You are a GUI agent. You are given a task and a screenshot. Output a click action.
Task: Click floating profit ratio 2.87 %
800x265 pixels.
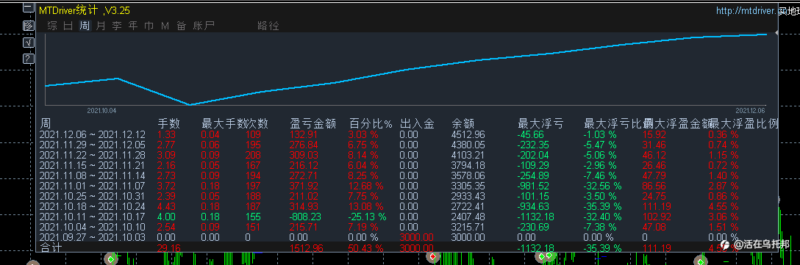coord(724,186)
